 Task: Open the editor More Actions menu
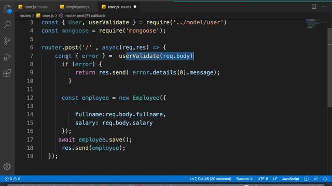pos(324,7)
